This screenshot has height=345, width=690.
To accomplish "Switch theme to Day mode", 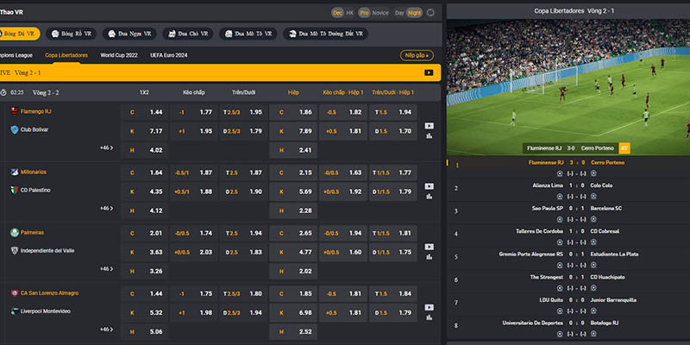I will pos(399,13).
